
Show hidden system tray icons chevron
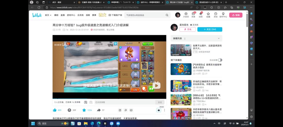pos(214,124)
